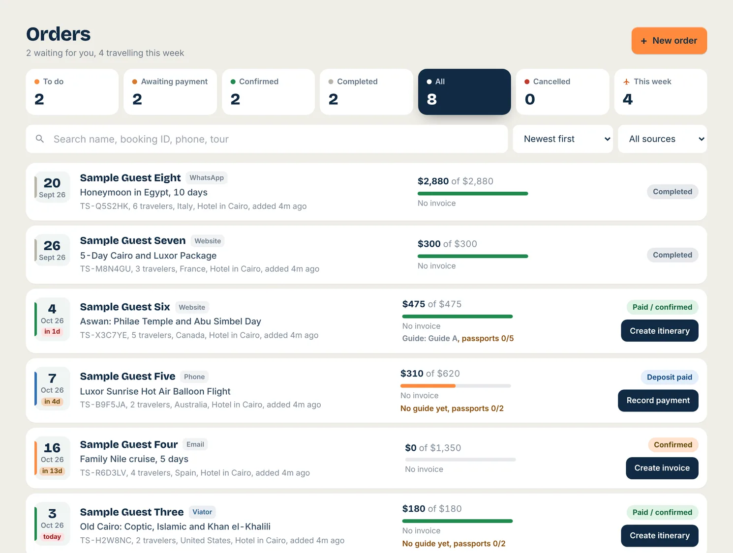Click the $0 of $1,350 progress bar

pyautogui.click(x=460, y=460)
